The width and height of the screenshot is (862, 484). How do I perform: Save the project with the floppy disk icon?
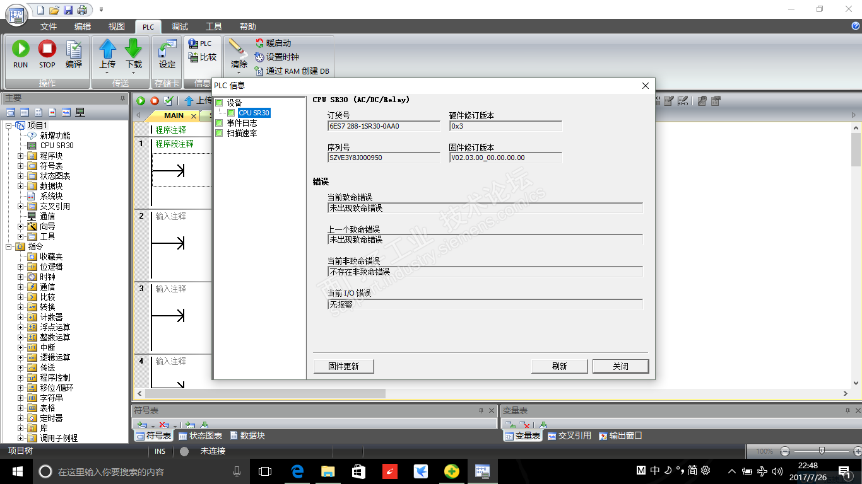coord(68,9)
